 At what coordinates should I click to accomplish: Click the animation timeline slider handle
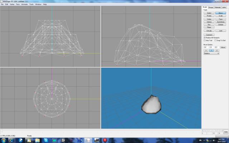point(2,130)
